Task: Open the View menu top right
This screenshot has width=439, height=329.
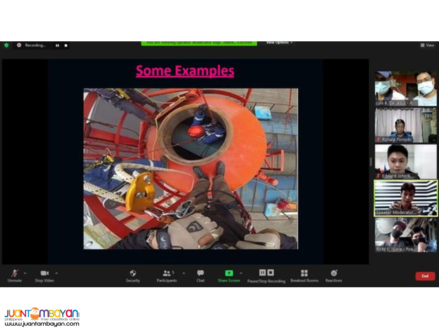Action: click(427, 45)
